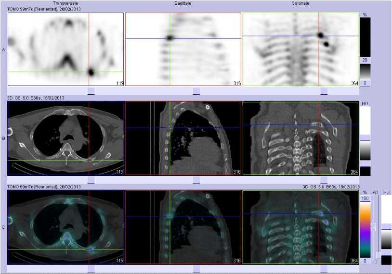Click the 3D OS 5.0 B60s label above fused coronal
The image size is (392, 274).
(x=331, y=187)
